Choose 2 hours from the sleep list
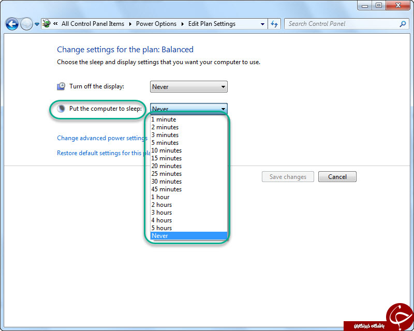 pyautogui.click(x=188, y=205)
